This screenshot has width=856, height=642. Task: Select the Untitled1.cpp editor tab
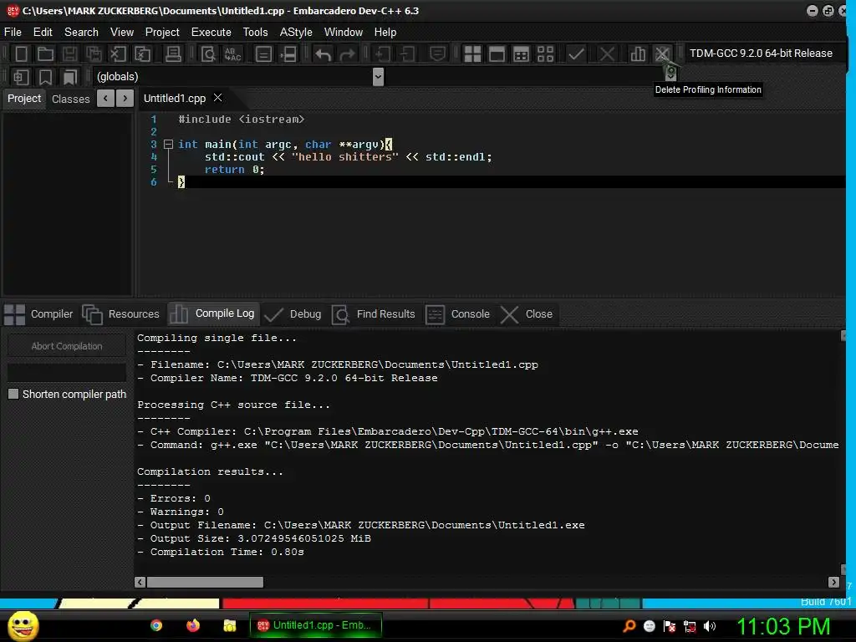click(x=175, y=99)
